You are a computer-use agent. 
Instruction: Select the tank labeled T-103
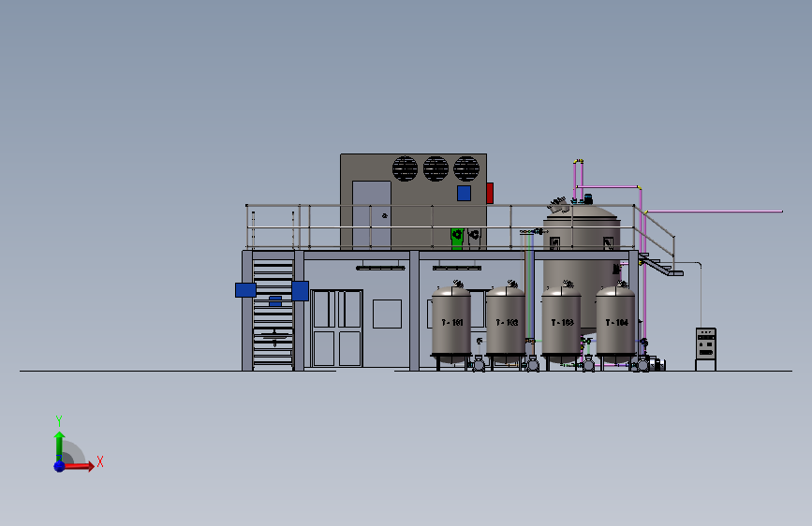pyautogui.click(x=561, y=324)
